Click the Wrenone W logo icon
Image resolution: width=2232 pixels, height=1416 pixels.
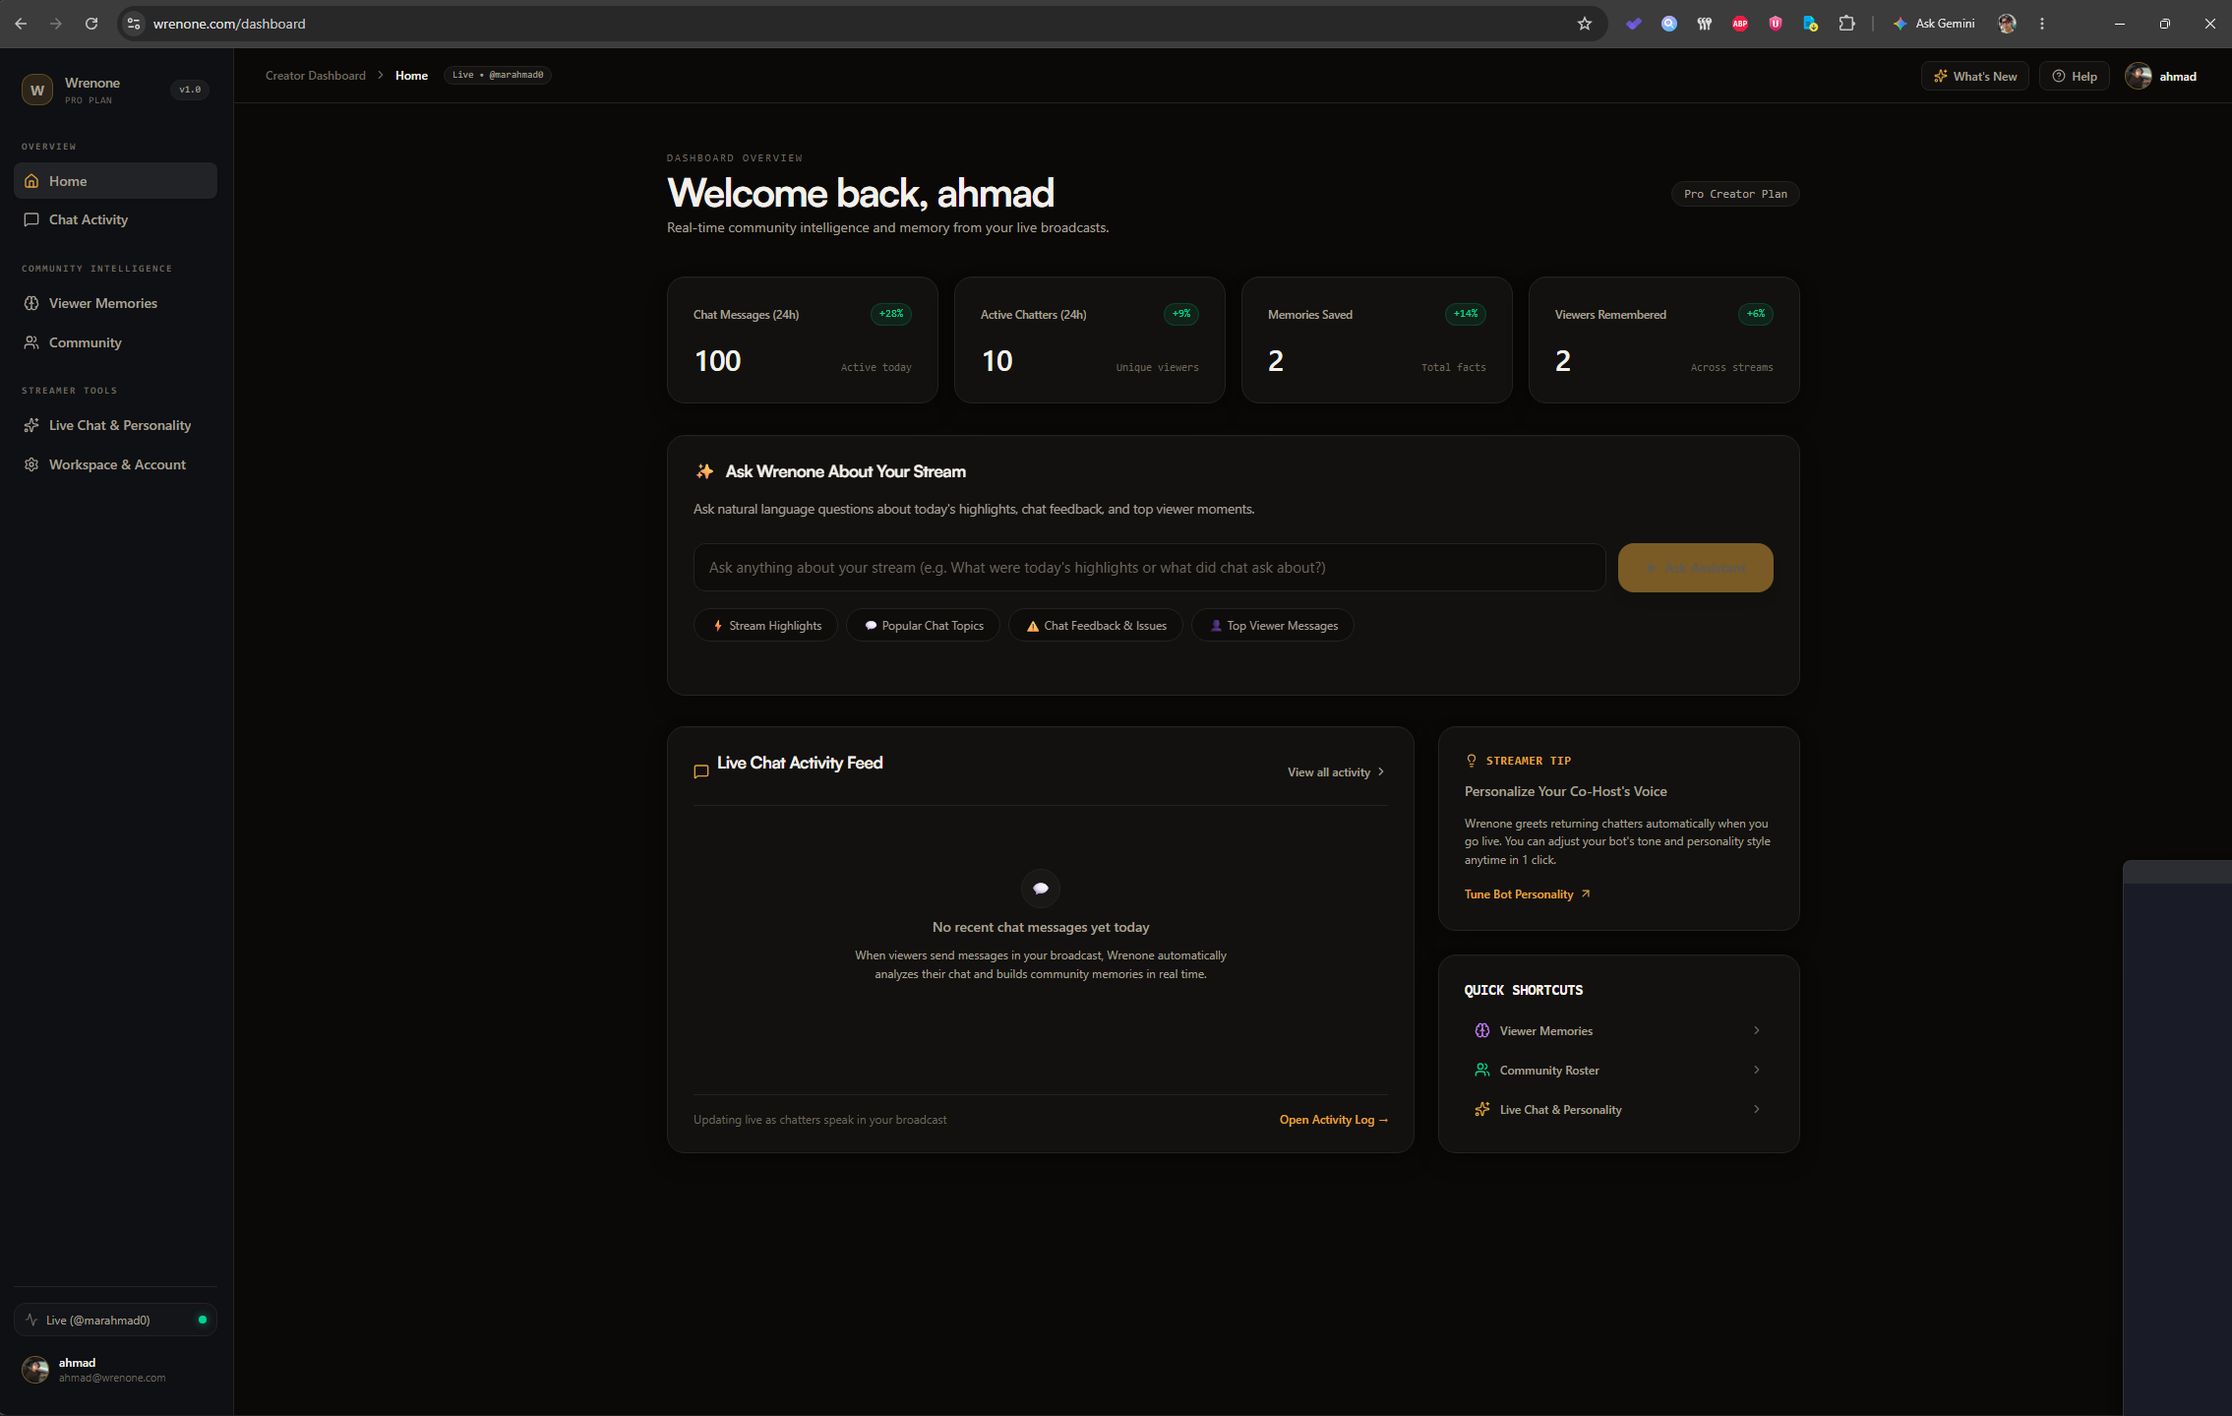[37, 90]
